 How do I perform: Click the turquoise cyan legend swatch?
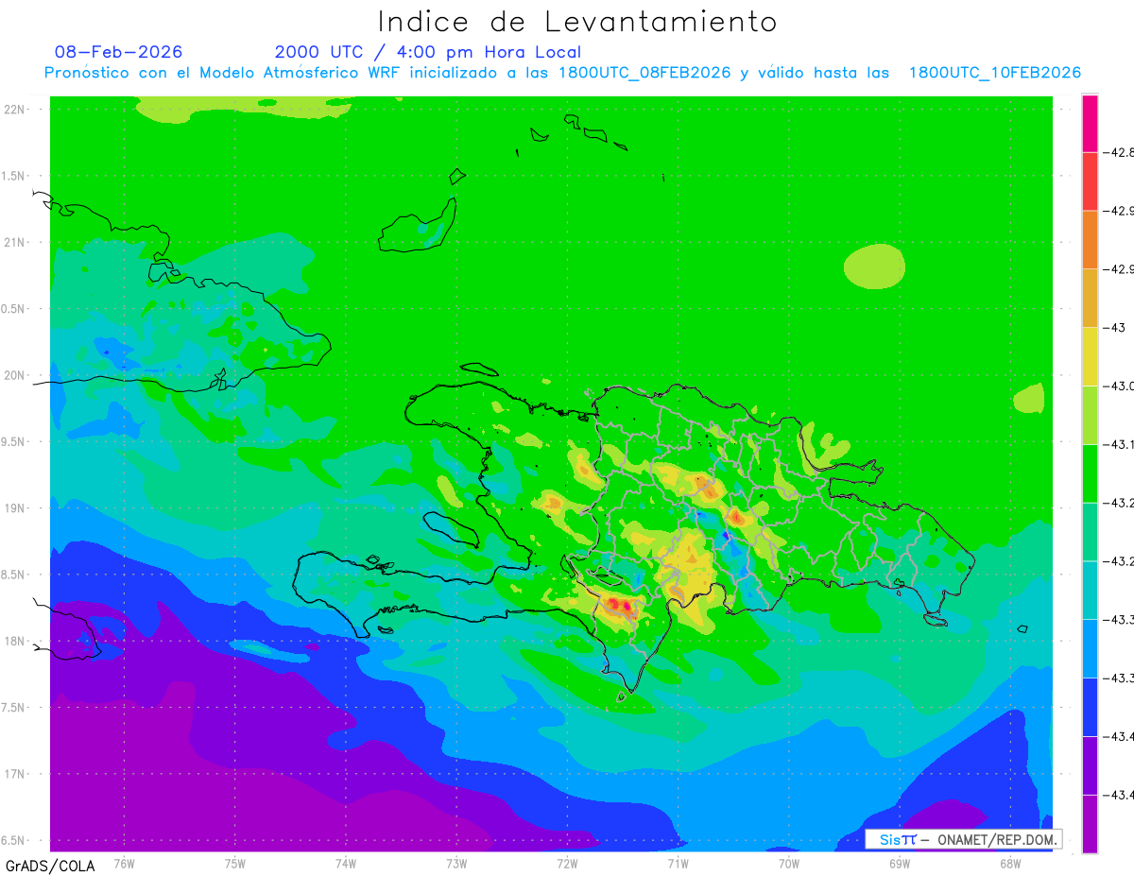point(1090,590)
